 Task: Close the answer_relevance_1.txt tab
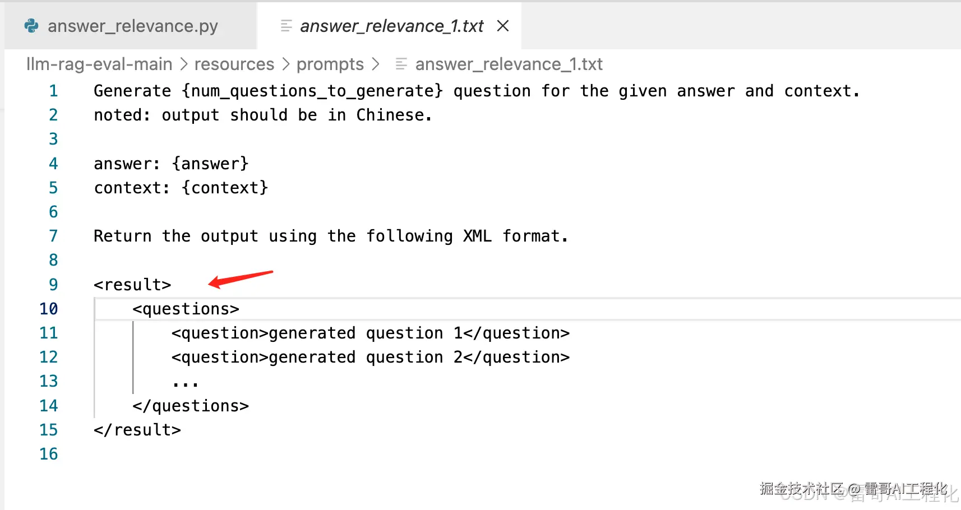tap(503, 26)
